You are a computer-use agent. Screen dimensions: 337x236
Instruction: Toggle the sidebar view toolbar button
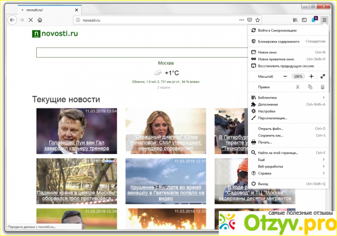[305, 20]
